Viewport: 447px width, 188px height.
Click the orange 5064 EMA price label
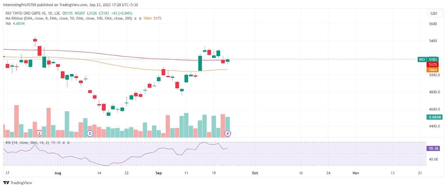coord(433,70)
